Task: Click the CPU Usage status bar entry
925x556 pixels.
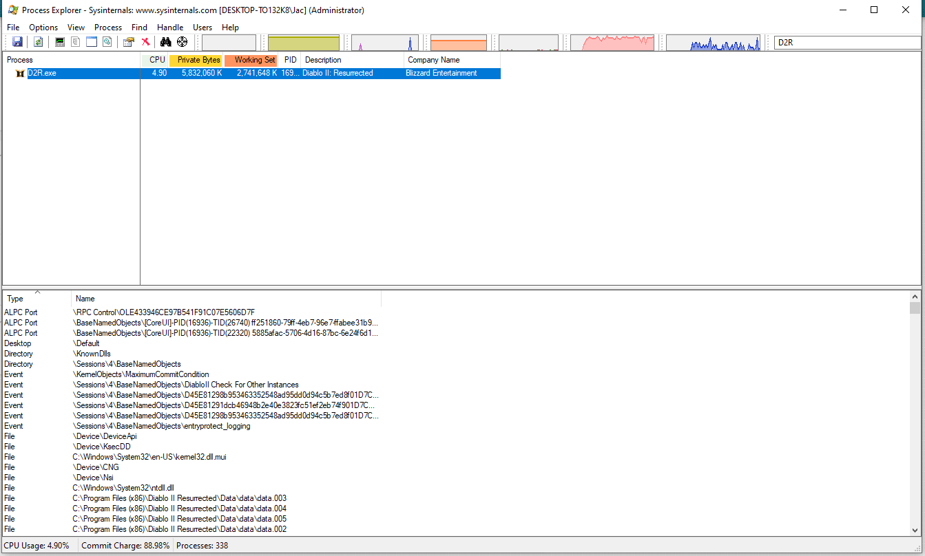Action: [x=37, y=546]
